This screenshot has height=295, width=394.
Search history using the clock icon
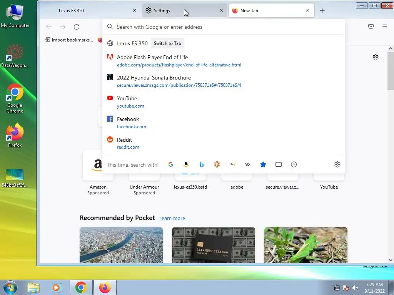coord(294,164)
